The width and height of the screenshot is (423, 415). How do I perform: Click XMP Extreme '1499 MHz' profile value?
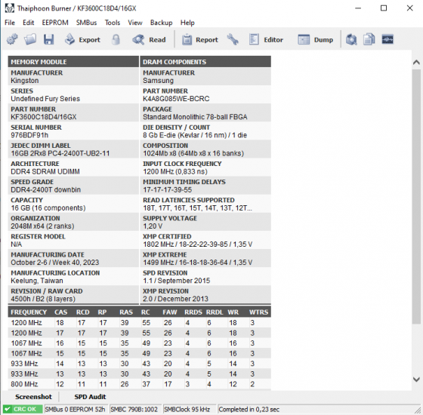197,263
